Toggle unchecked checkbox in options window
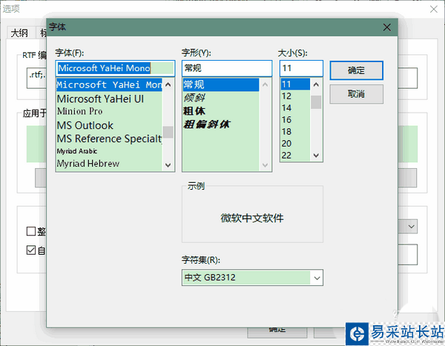The image size is (445, 346). [31, 231]
